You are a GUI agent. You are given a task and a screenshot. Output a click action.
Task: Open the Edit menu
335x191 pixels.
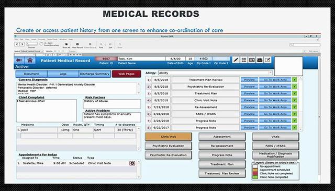tap(21, 39)
